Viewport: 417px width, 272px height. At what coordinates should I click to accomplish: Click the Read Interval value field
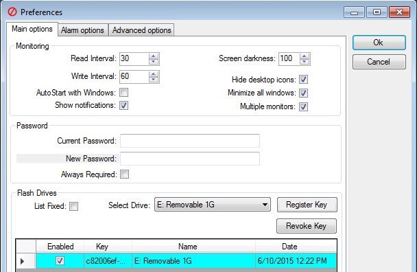point(134,59)
